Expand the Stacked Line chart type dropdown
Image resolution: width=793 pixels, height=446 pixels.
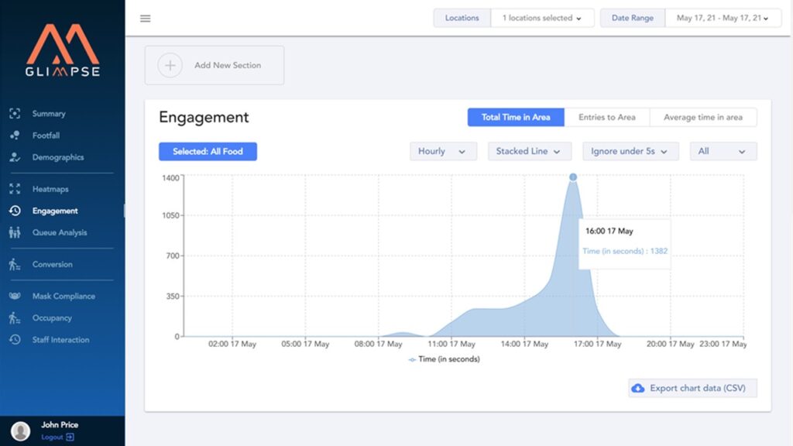(x=529, y=152)
